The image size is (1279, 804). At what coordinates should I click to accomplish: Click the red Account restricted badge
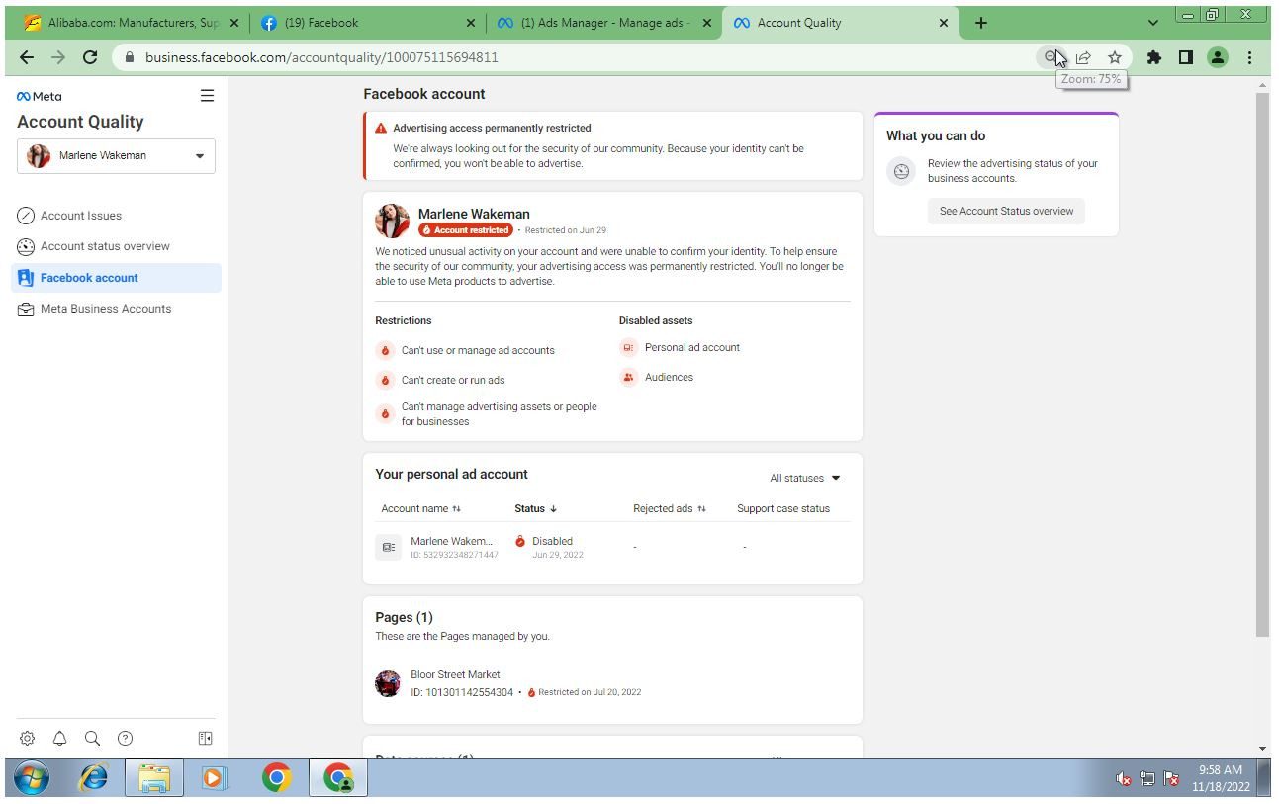click(x=465, y=230)
